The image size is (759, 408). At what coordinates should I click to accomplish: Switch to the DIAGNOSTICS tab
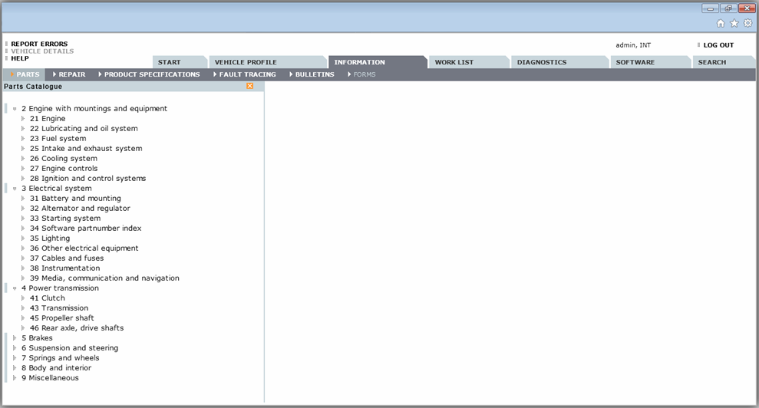point(559,62)
